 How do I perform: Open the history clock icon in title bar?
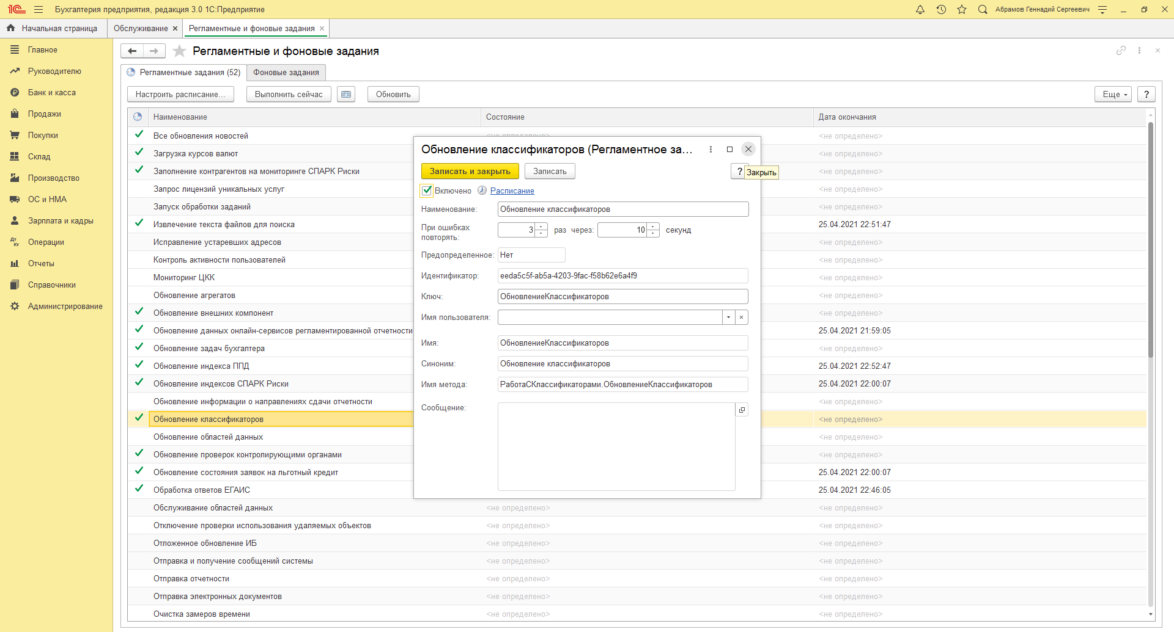(941, 9)
